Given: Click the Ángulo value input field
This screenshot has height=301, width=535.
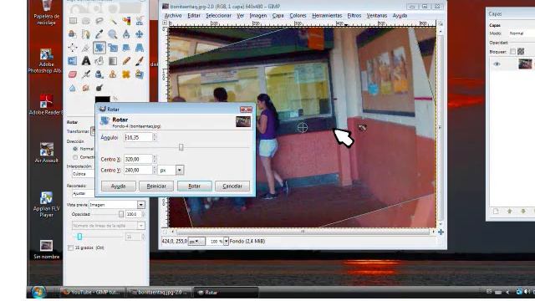Looking at the screenshot, I should pos(138,137).
